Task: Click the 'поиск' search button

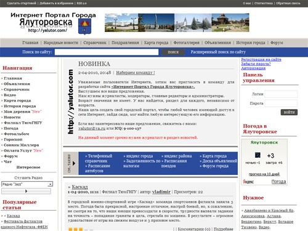Action: 173,52
